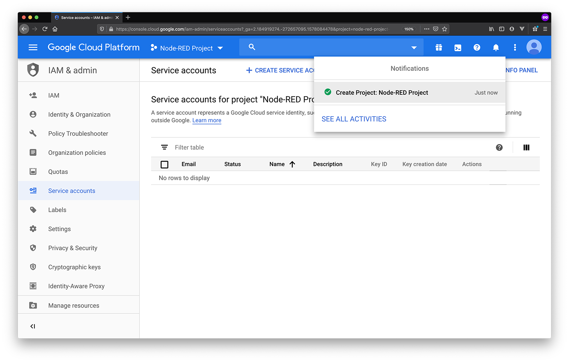The image size is (569, 362).
Task: Click the 150% zoom level indicator
Action: coord(409,29)
